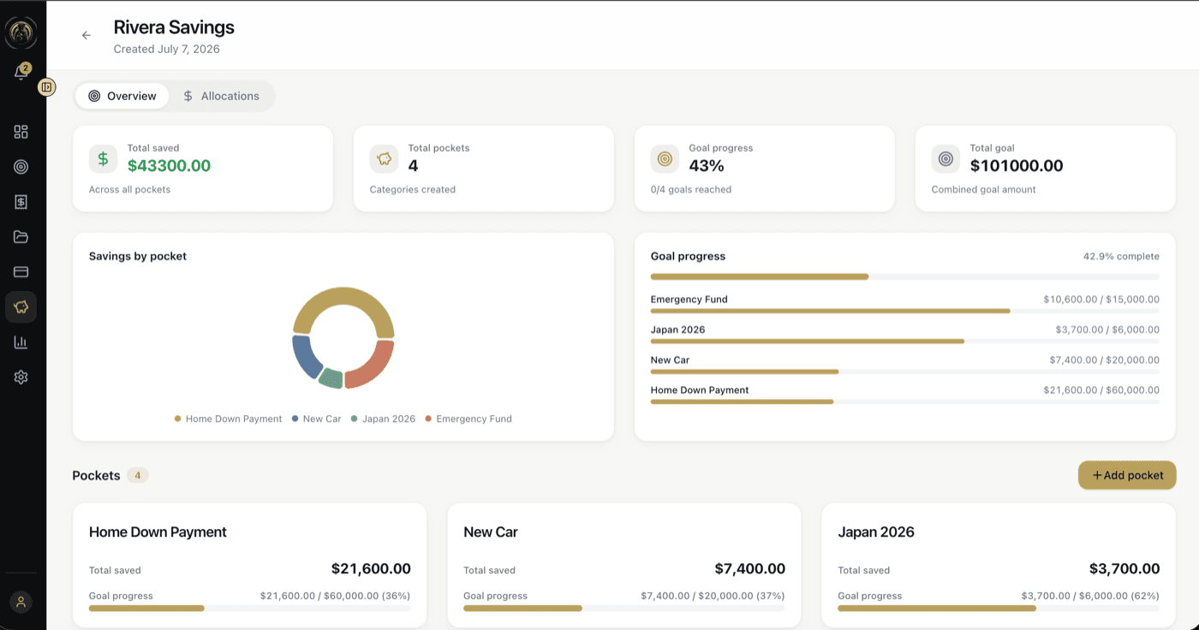
Task: Click progress bar on New Car card
Action: (x=624, y=609)
